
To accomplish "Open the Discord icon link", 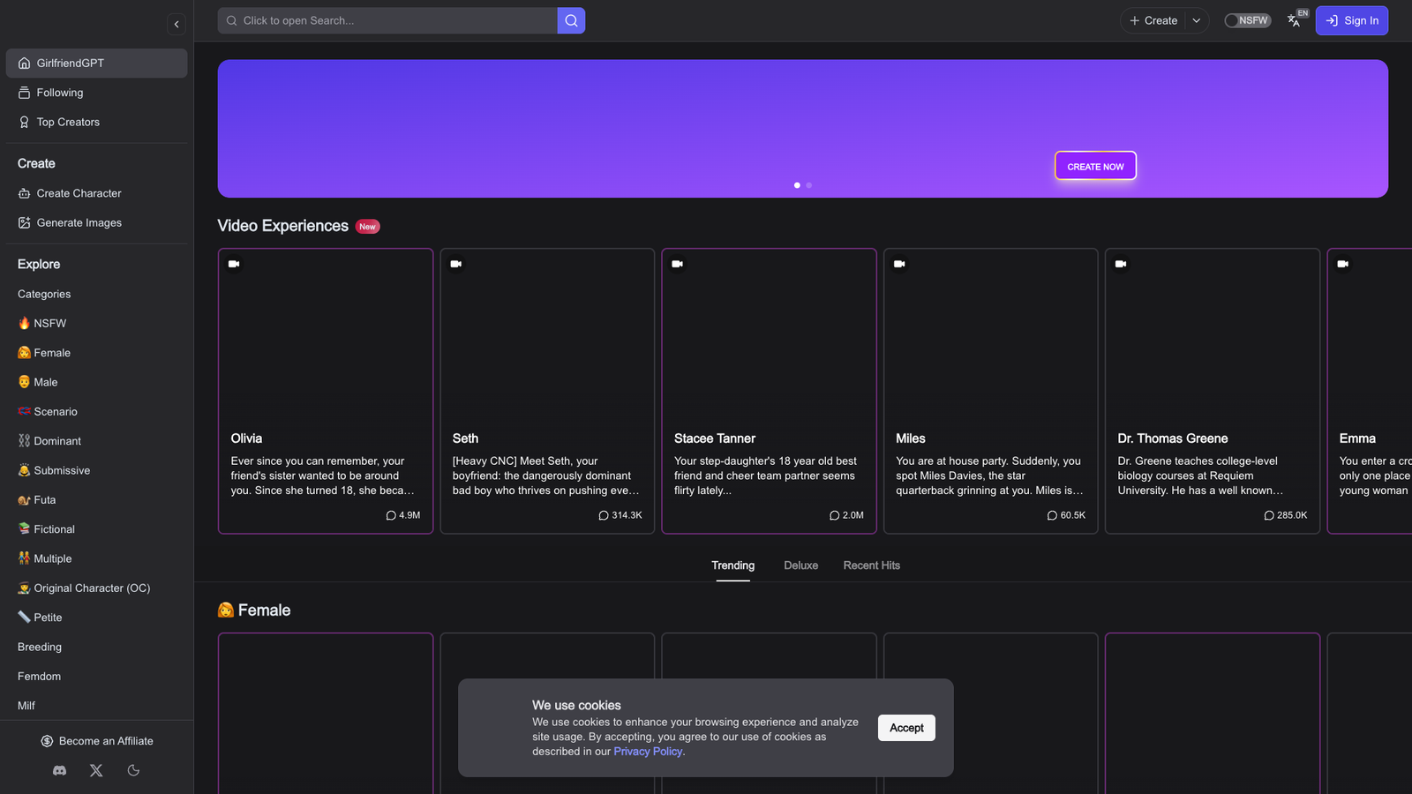I will pos(60,770).
